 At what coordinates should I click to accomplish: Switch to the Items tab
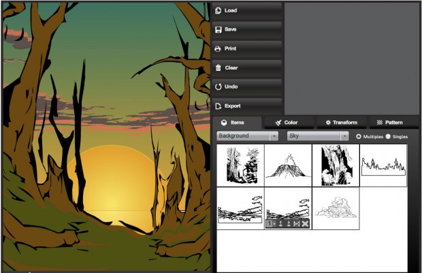[x=237, y=123]
